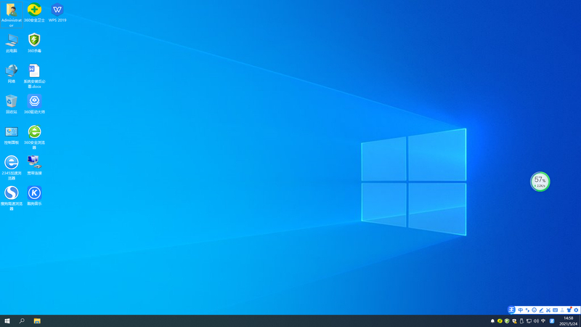
Task: Open 360安全卫士 yellow tray icon
Action: [x=500, y=321]
